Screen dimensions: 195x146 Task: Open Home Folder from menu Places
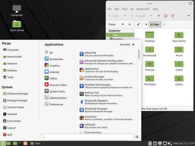pos(13,57)
